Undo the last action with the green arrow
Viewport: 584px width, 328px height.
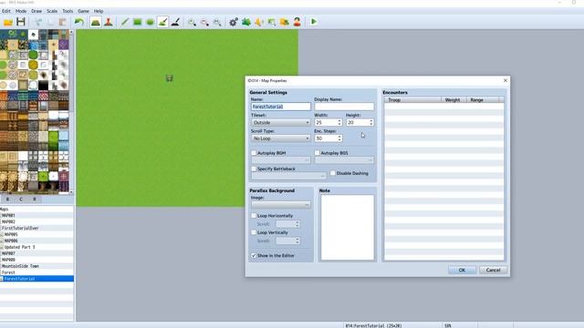coord(79,22)
